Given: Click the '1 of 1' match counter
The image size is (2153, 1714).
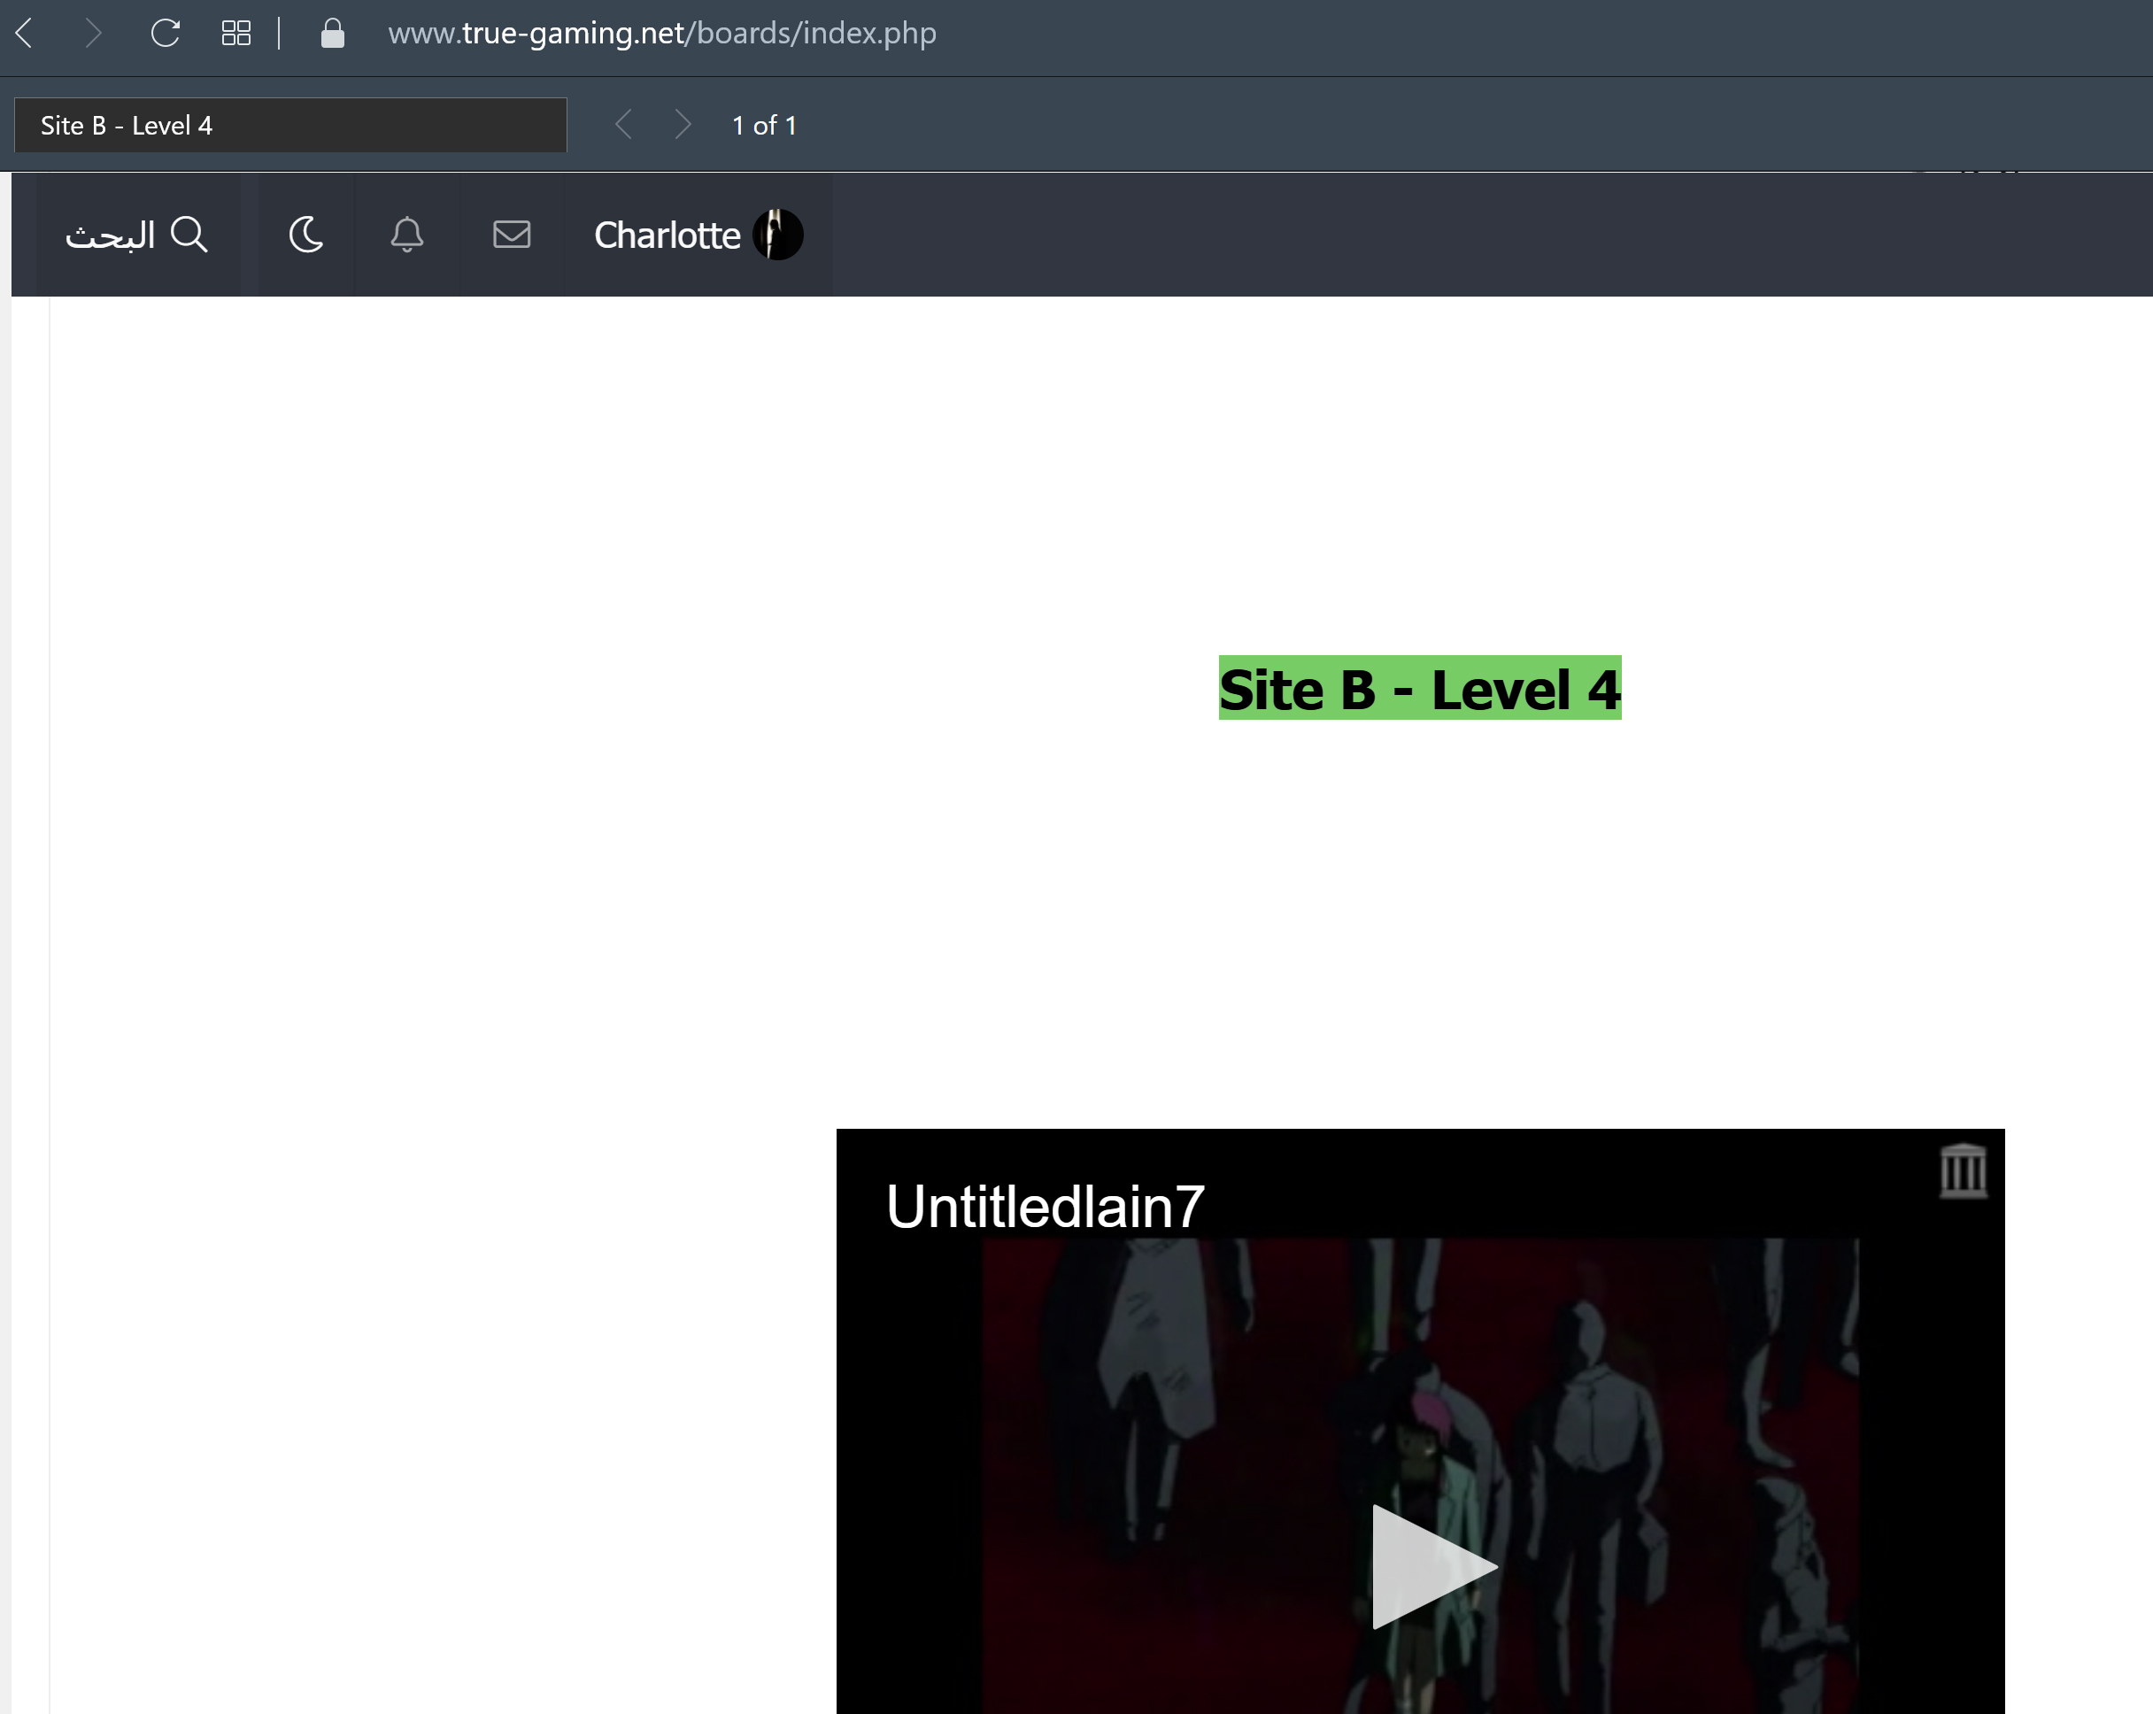Looking at the screenshot, I should tap(764, 126).
